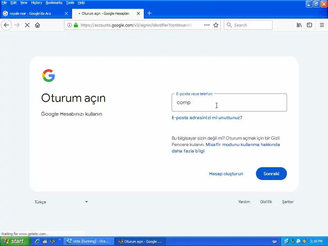Go to the Firefox home page
This screenshot has width=328, height=246.
click(37, 25)
